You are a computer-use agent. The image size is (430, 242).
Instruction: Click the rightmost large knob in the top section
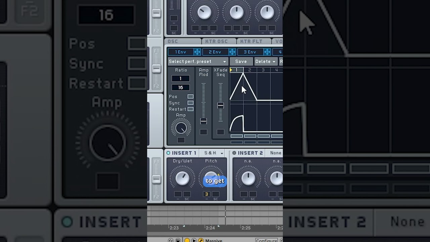267,12
